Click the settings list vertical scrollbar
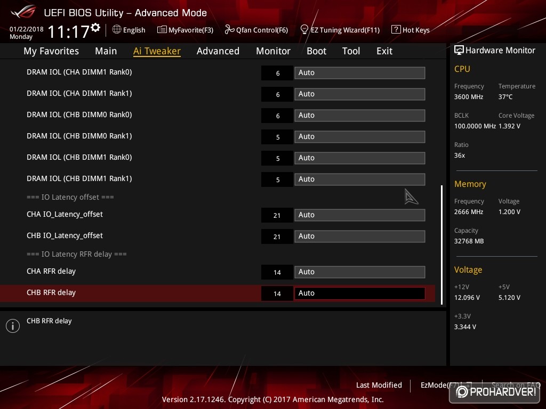546x409 pixels. (x=441, y=245)
